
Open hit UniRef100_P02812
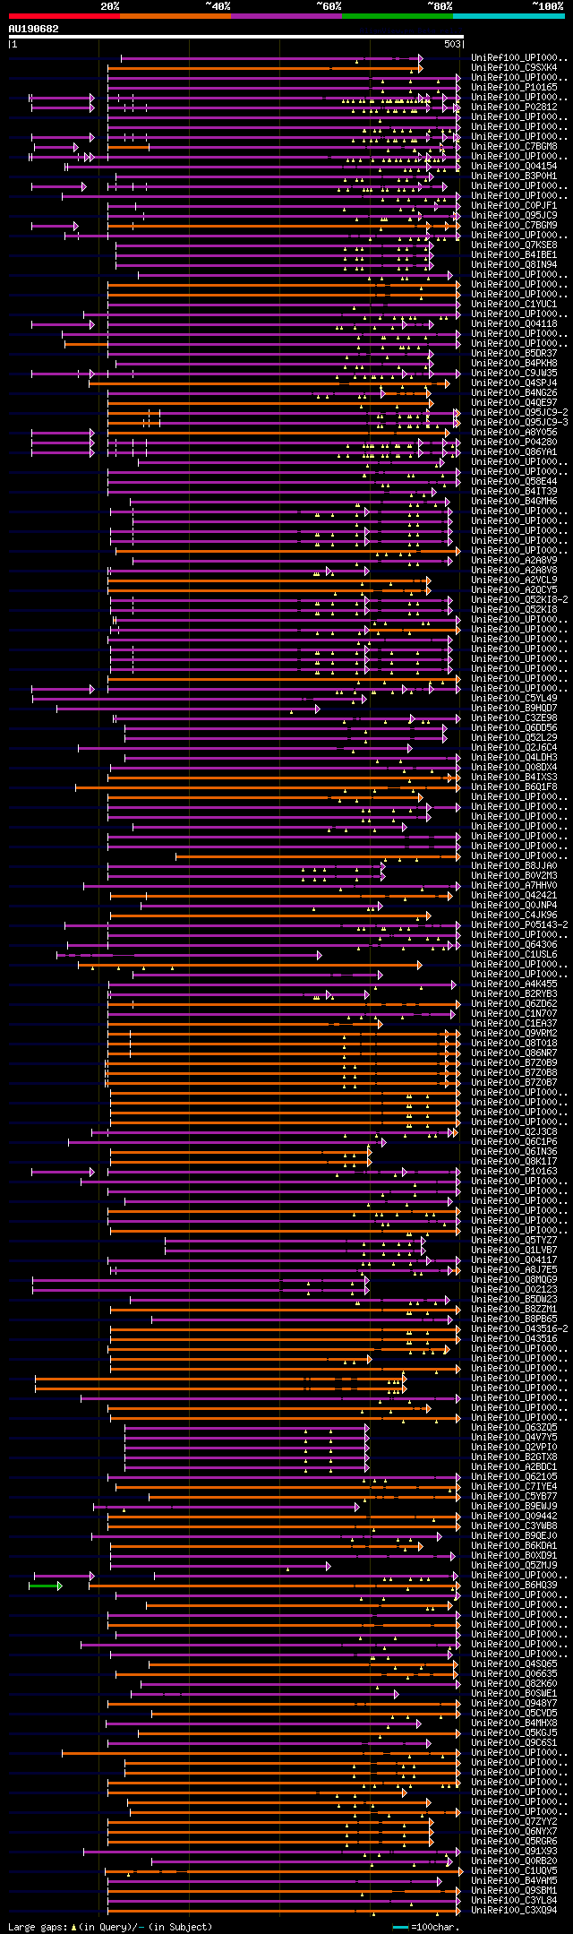(514, 107)
